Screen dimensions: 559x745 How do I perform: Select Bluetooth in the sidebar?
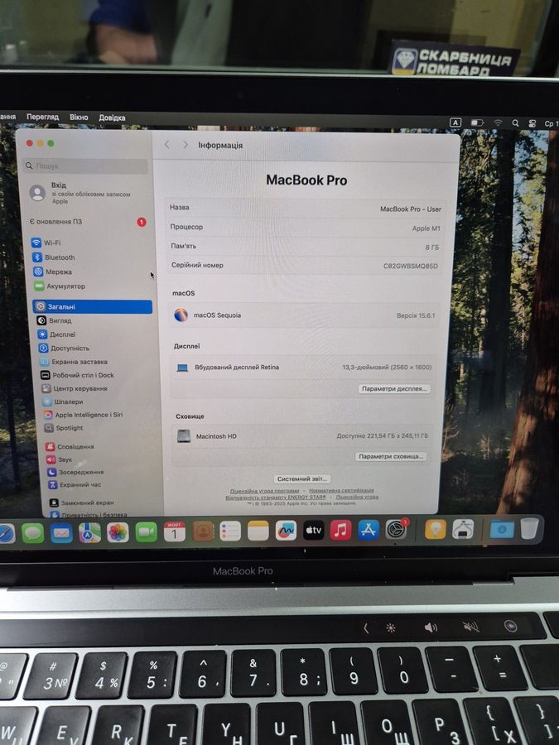pyautogui.click(x=59, y=257)
